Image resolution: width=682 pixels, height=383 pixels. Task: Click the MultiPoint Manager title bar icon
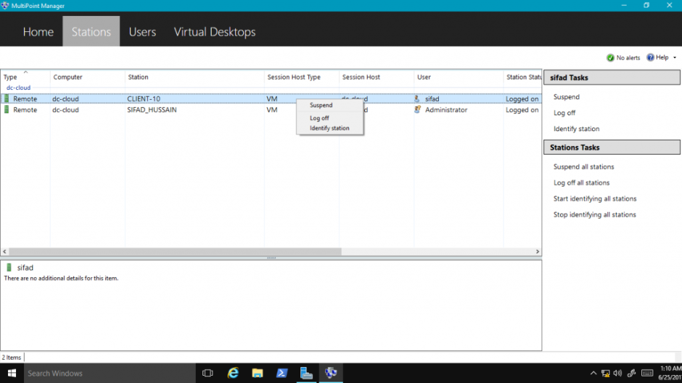point(5,5)
